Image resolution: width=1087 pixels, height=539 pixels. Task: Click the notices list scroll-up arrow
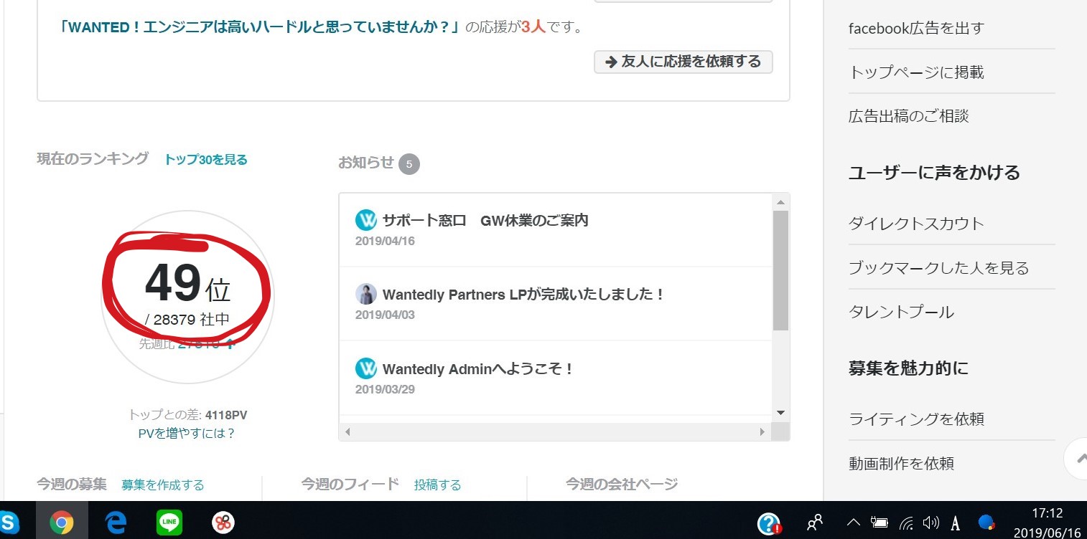tap(780, 201)
